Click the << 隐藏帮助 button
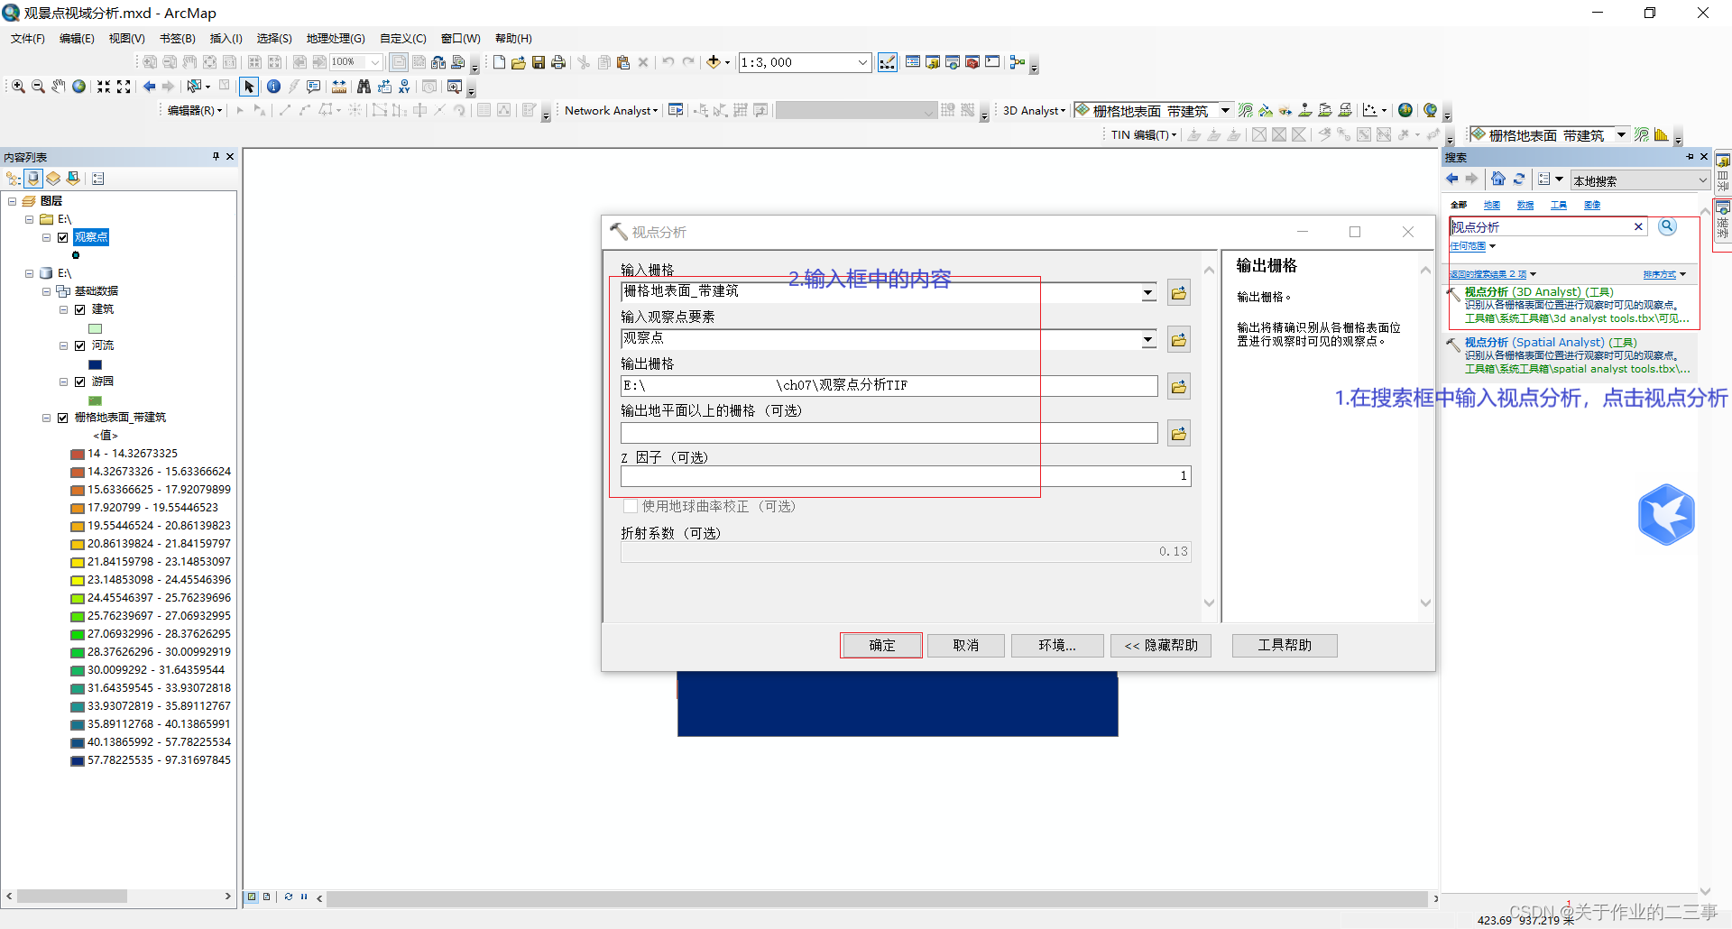The image size is (1732, 929). (x=1161, y=646)
